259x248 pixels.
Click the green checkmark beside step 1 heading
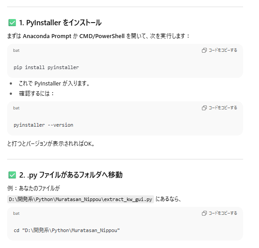(12, 23)
